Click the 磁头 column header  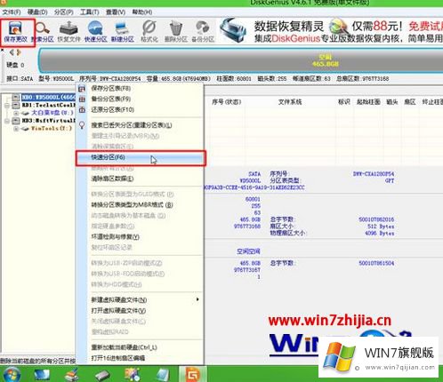[x=391, y=102]
